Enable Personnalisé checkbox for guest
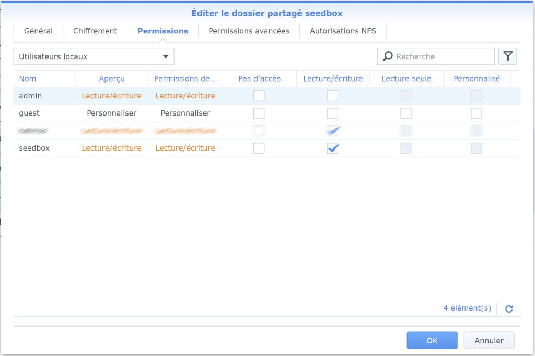The image size is (535, 356). (x=476, y=113)
